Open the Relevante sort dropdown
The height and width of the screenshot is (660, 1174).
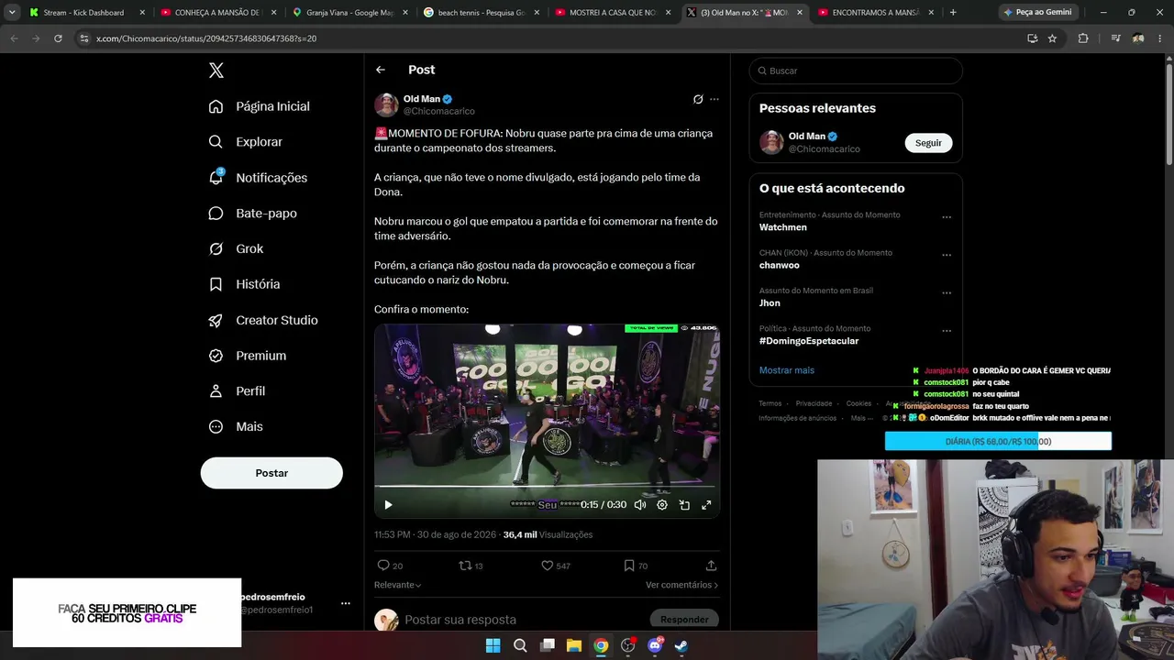click(398, 585)
